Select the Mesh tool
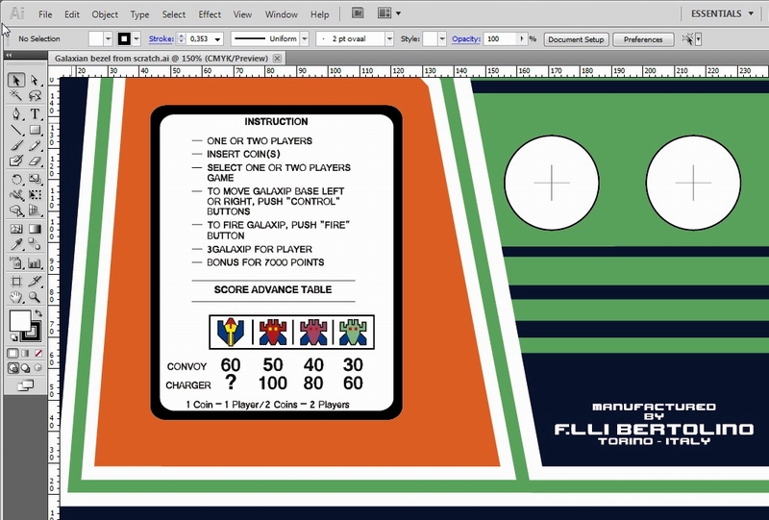 tap(16, 229)
